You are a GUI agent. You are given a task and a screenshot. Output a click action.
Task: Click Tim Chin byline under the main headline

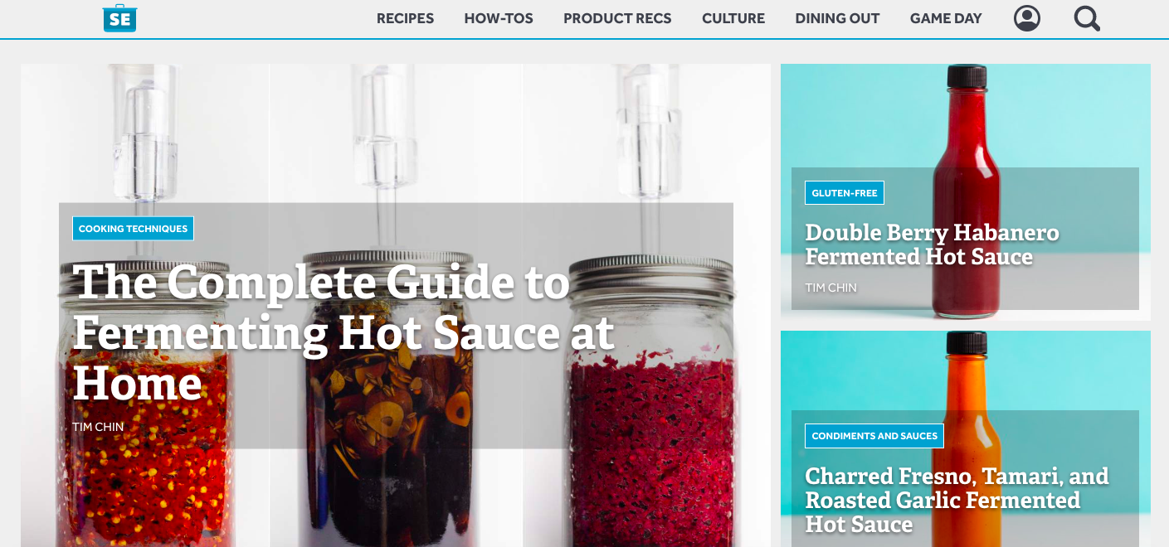click(x=98, y=427)
